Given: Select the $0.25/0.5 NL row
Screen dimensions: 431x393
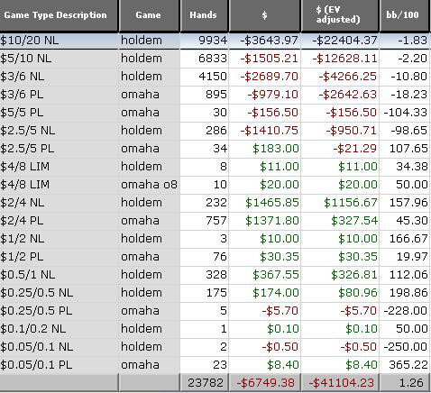Looking at the screenshot, I should [x=215, y=293].
